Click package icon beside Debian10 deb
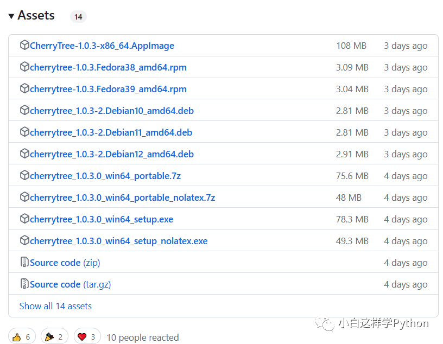The image size is (443, 344). coord(24,110)
